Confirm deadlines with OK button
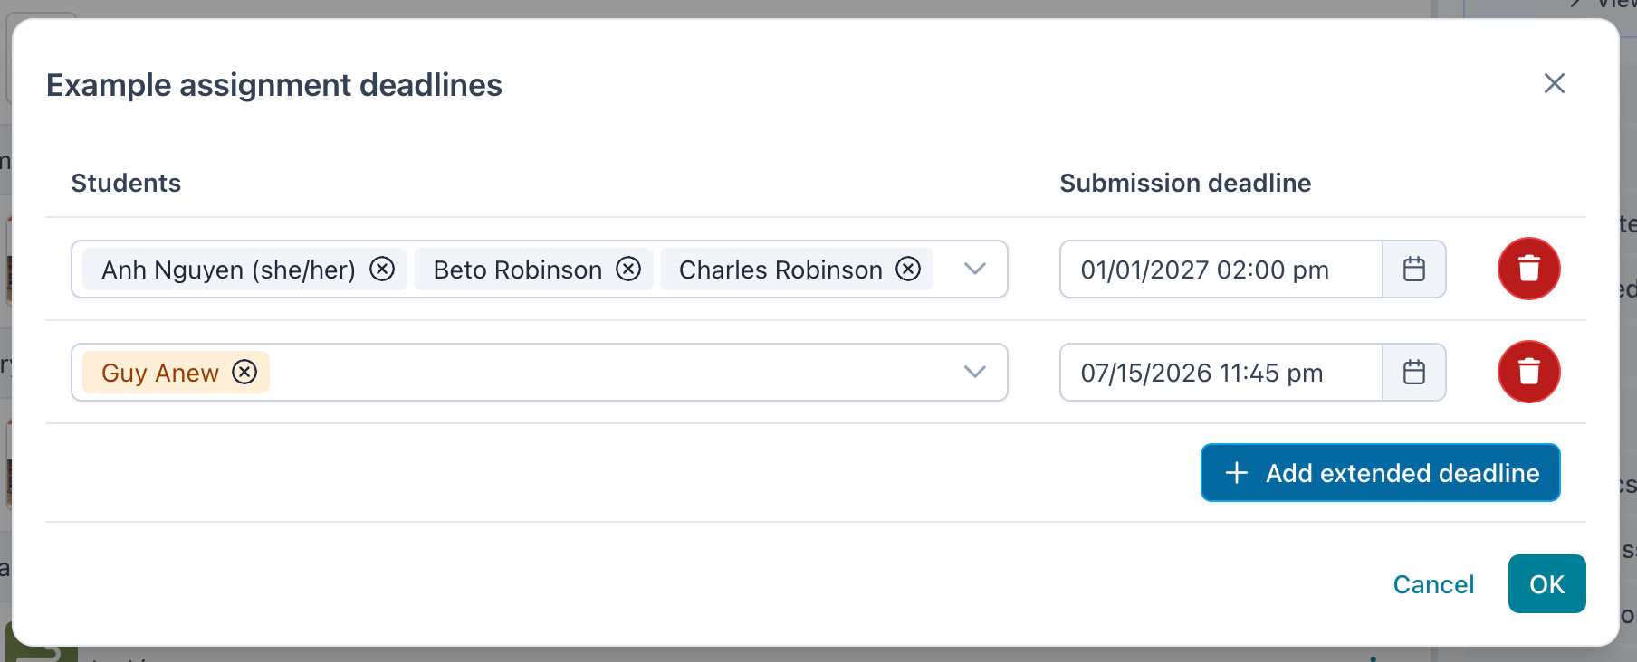This screenshot has height=662, width=1637. (1547, 584)
